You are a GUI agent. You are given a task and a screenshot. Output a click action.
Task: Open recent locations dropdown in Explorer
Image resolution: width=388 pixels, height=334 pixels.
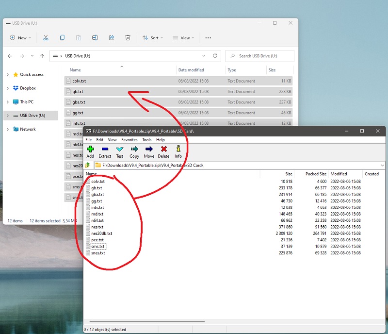[32, 56]
